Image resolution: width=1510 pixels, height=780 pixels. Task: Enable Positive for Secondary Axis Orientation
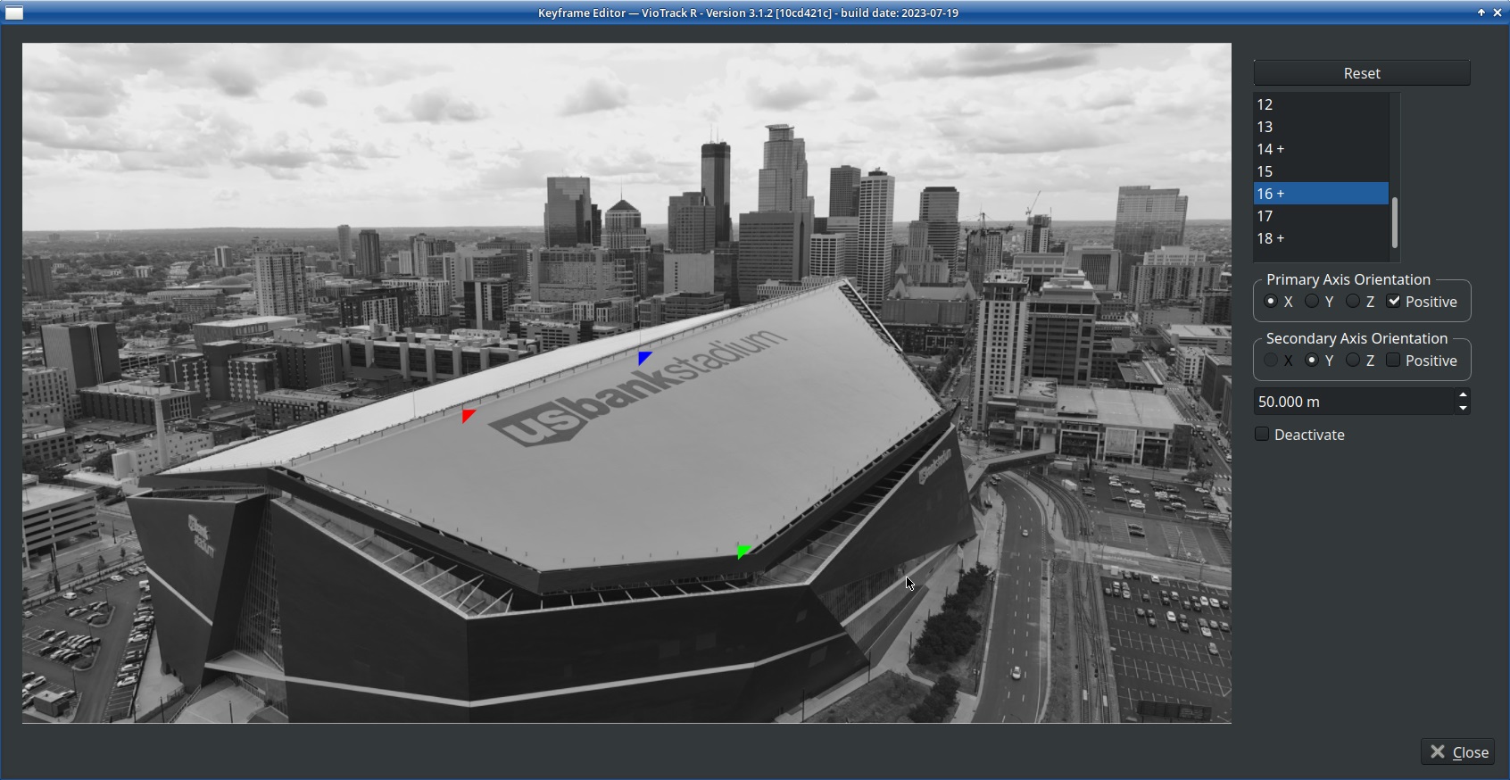point(1394,361)
